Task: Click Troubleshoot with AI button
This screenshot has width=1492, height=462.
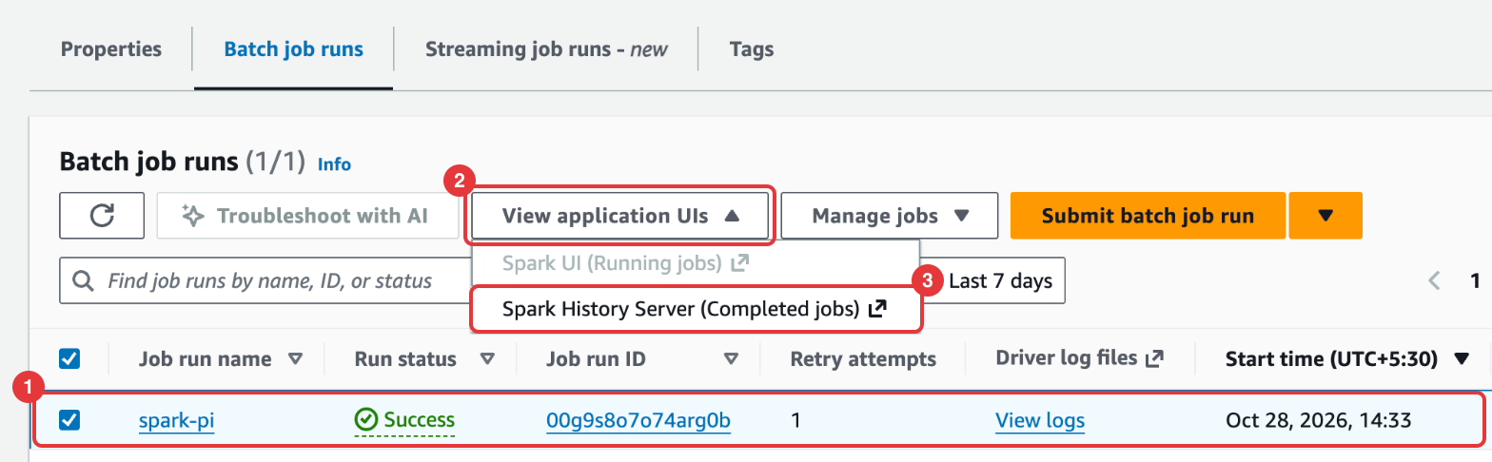Action: pos(307,216)
